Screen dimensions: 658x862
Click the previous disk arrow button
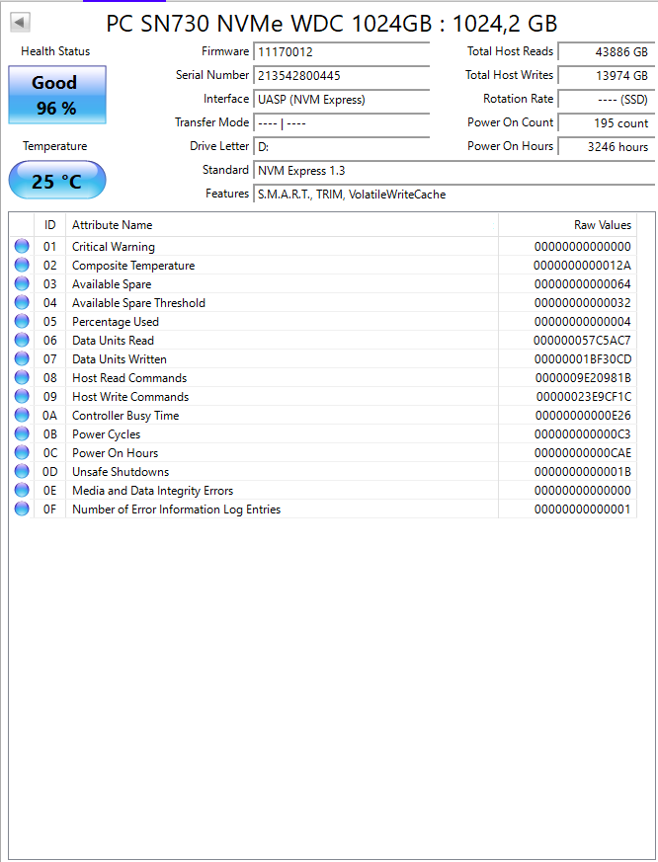(21, 23)
